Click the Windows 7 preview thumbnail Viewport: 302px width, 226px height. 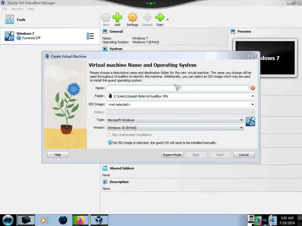tap(265, 58)
